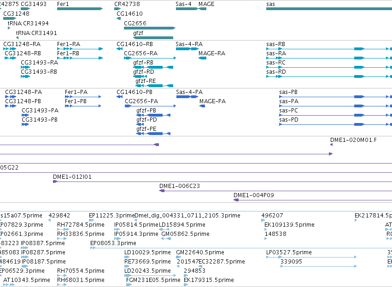Select the MAGE-RA transcript glyph
392x287 pixels.
(x=203, y=58)
